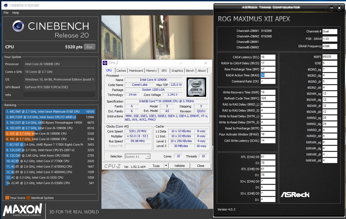Image resolution: width=346 pixels, height=219 pixels.
Task: Click the Processor field in Your System
Action: (60, 64)
